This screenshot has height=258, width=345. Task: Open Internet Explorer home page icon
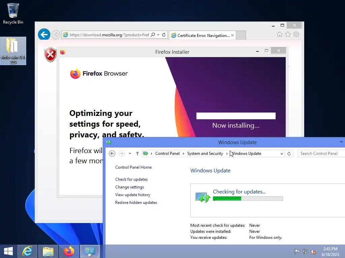click(x=279, y=35)
